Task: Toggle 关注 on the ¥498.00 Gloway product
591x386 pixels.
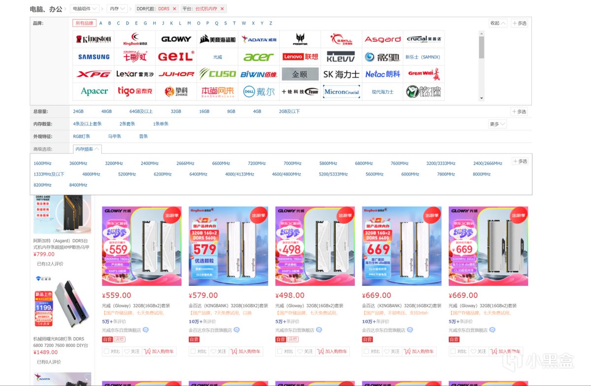Action: 305,351
